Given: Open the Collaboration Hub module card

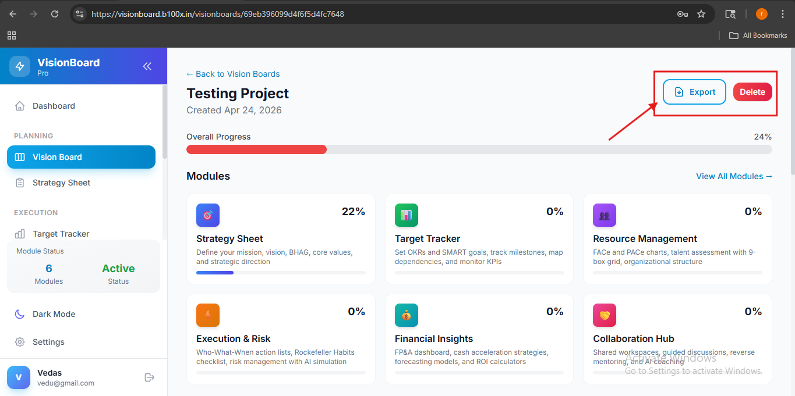Looking at the screenshot, I should click(677, 339).
